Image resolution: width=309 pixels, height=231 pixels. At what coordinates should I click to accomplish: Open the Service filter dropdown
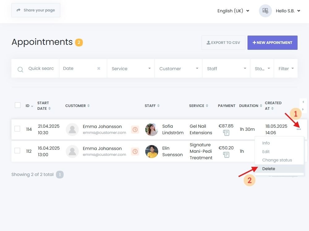(149, 68)
